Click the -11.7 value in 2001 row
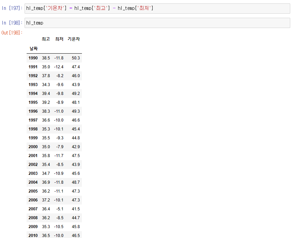The height and width of the screenshot is (238, 294). (x=59, y=156)
